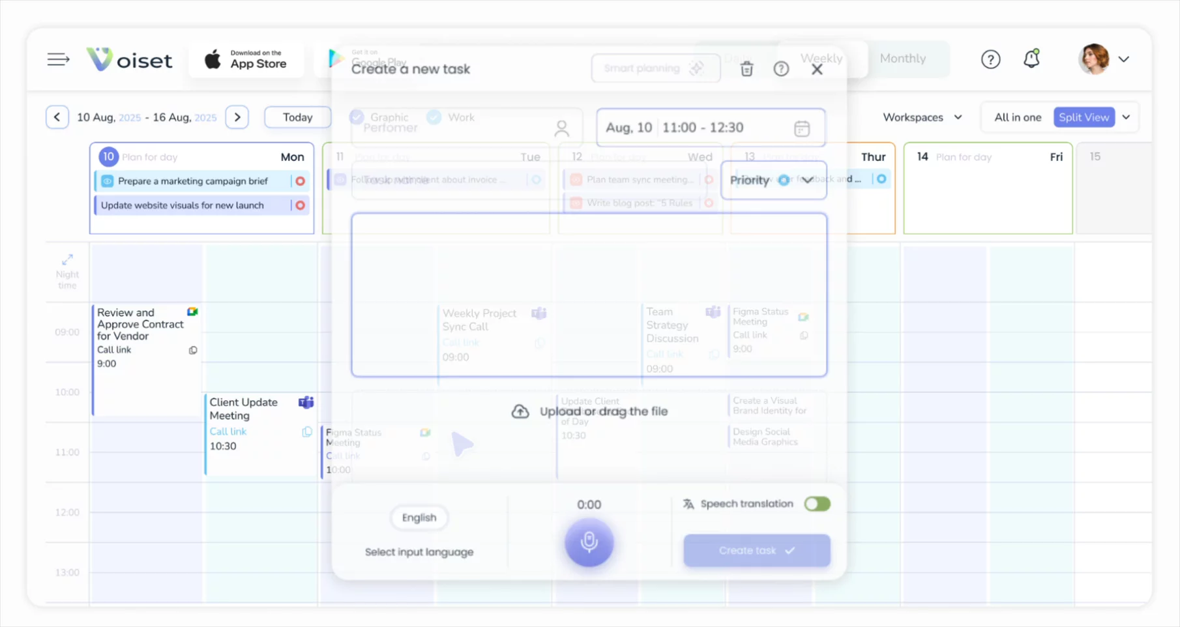1180x627 pixels.
Task: Enable the Speech translation toggle
Action: (817, 503)
